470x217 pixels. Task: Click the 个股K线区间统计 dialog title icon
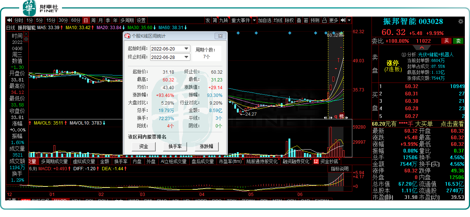(128, 36)
